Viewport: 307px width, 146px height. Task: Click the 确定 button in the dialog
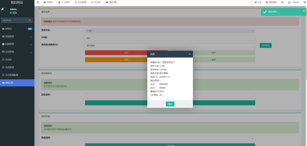click(170, 104)
